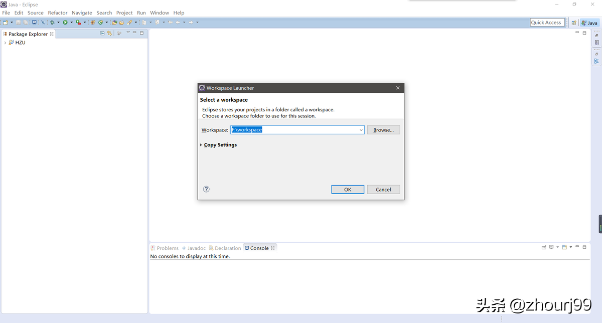Click the Forward navigation arrow in toolbar
The height and width of the screenshot is (323, 602).
pos(191,23)
